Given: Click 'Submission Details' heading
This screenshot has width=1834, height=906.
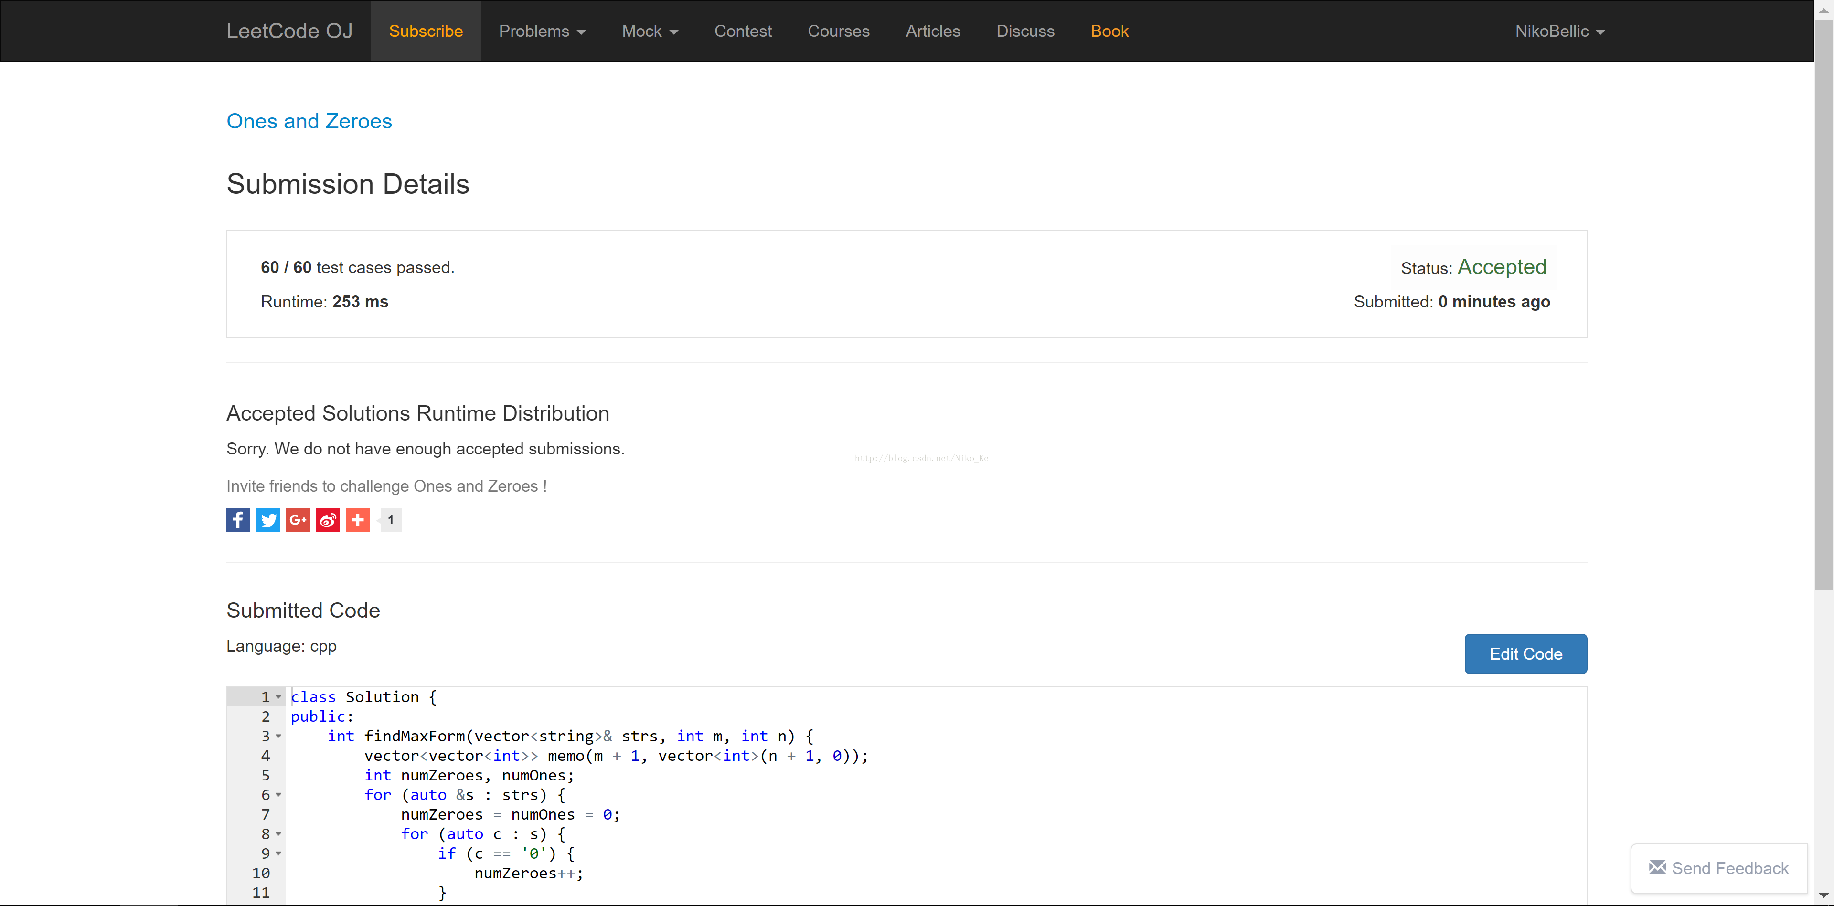Looking at the screenshot, I should [x=347, y=184].
